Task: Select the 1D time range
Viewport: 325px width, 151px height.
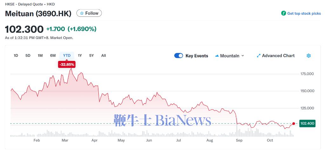Action: pyautogui.click(x=16, y=56)
